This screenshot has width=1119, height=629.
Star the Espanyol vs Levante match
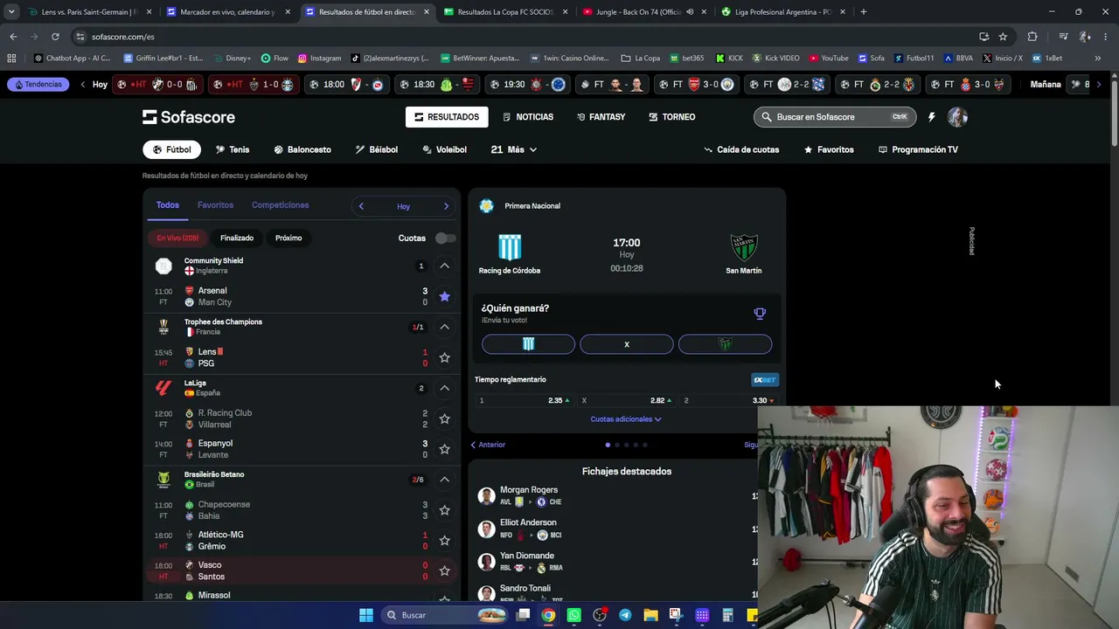click(444, 449)
